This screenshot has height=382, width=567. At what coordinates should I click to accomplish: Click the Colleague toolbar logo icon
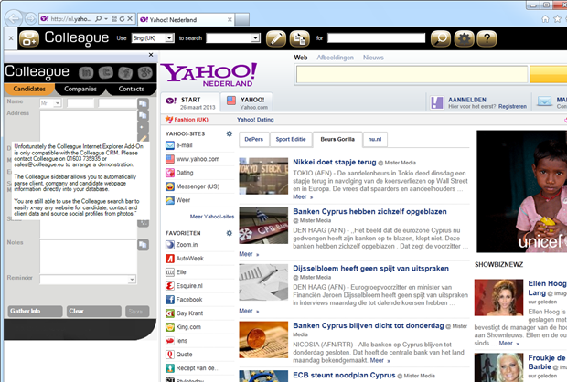[x=29, y=38]
